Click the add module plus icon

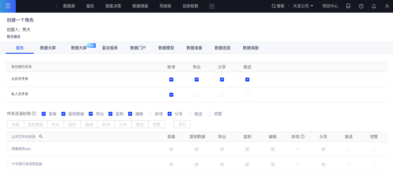click(212, 6)
